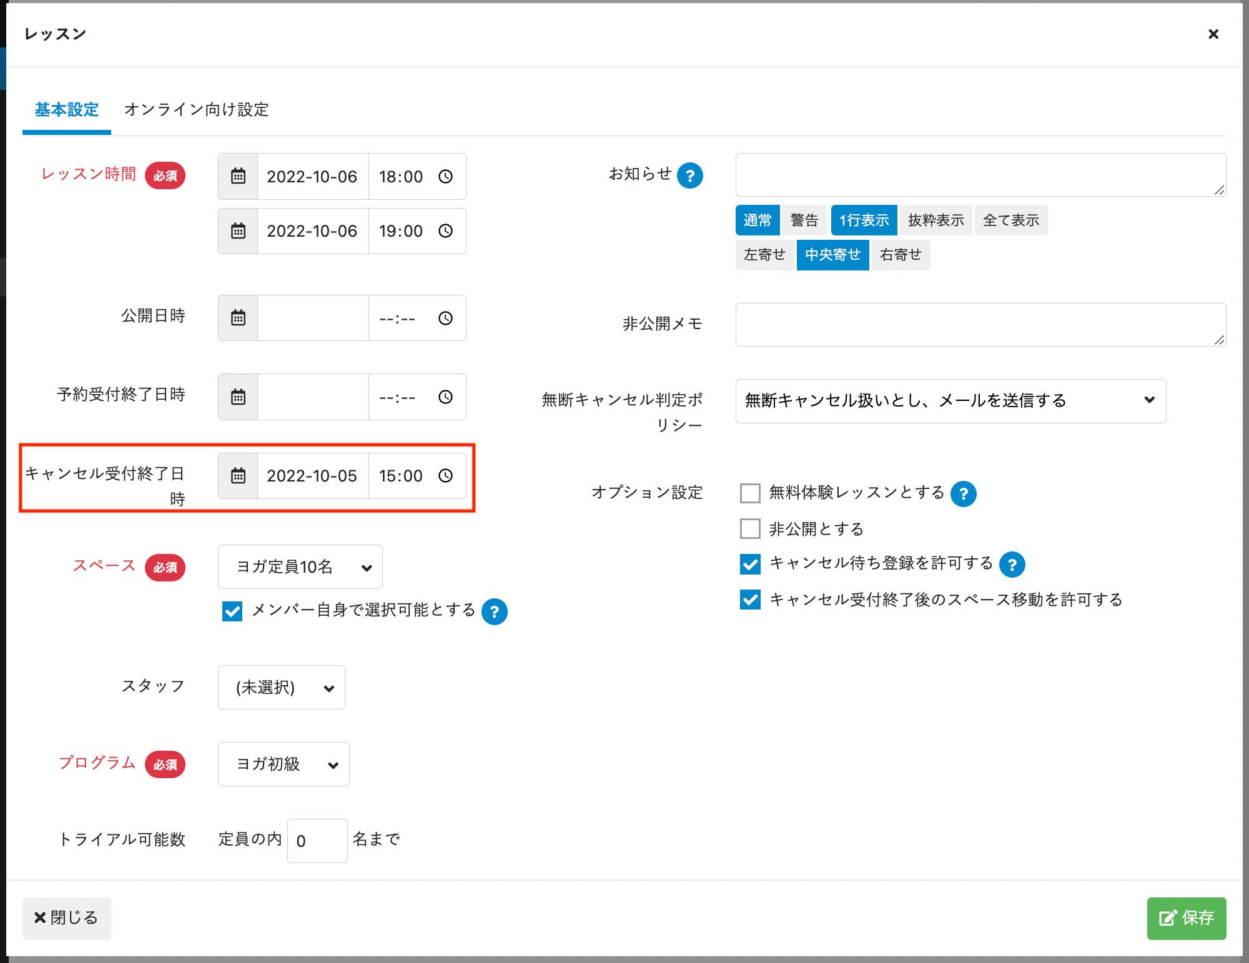Image resolution: width=1249 pixels, height=963 pixels.
Task: Expand the スタッフ (未選択) dropdown
Action: (281, 688)
